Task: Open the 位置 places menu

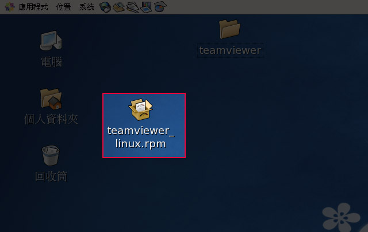Action: point(64,7)
